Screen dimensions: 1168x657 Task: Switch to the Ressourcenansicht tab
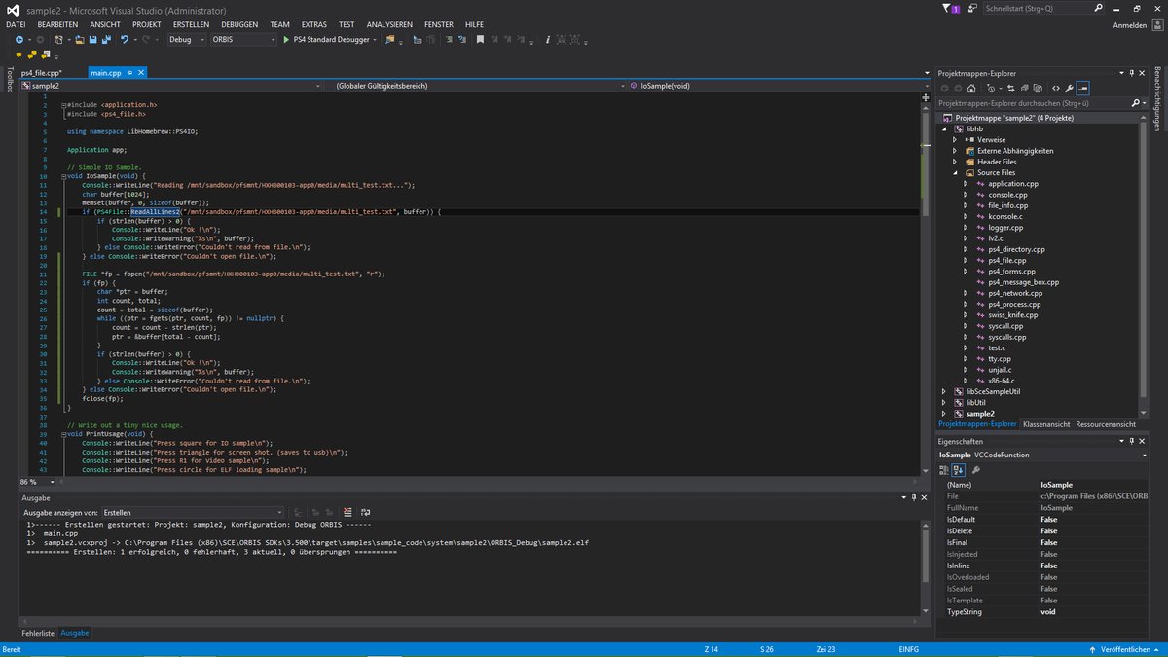1106,424
